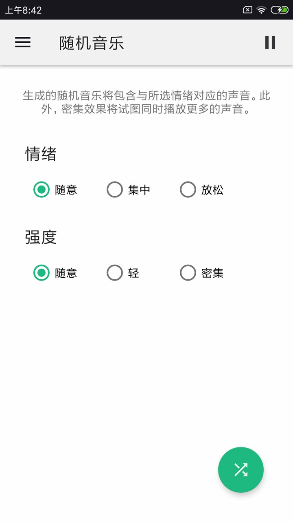The width and height of the screenshot is (293, 522).
Task: Choose the 轻 intensity radio circle
Action: coord(115,273)
